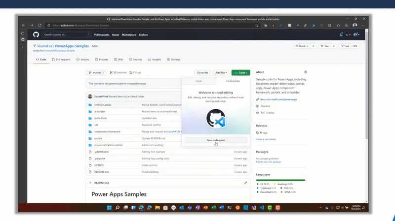Switch to the Actions tab
Image resolution: width=395 pixels, height=221 pixels.
pos(82,60)
